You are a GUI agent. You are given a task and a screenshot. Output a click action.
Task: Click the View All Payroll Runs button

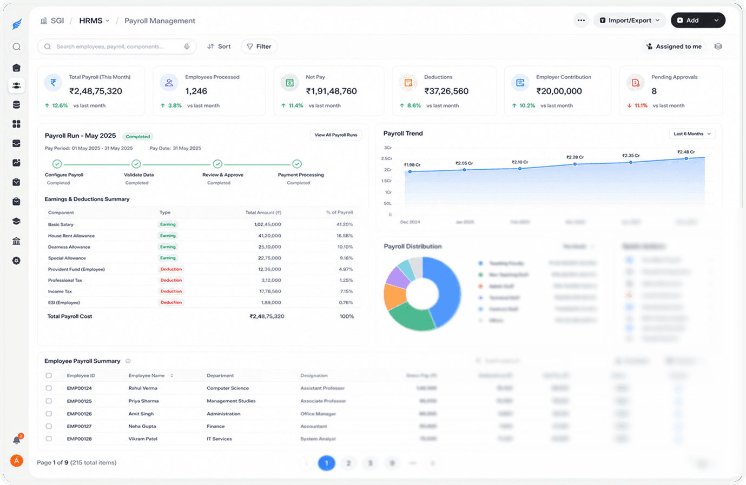click(x=336, y=135)
